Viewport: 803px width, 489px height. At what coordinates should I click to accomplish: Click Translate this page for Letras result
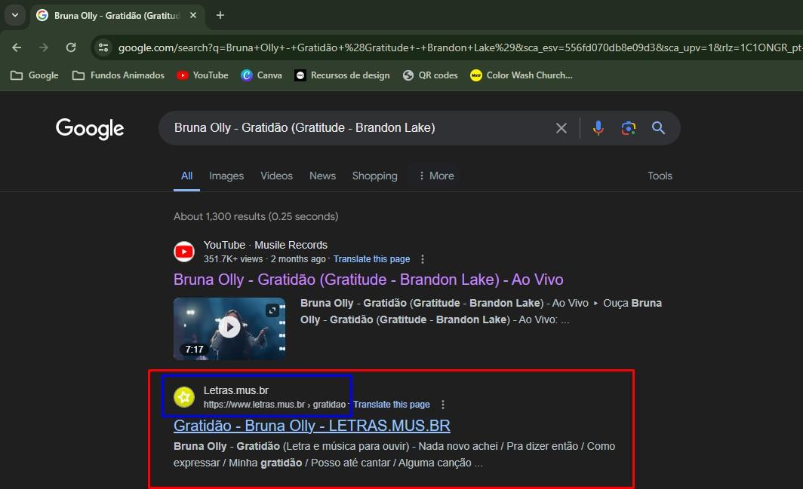[392, 405]
